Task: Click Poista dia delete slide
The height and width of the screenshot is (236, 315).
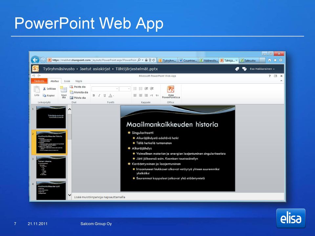Action: (x=77, y=87)
